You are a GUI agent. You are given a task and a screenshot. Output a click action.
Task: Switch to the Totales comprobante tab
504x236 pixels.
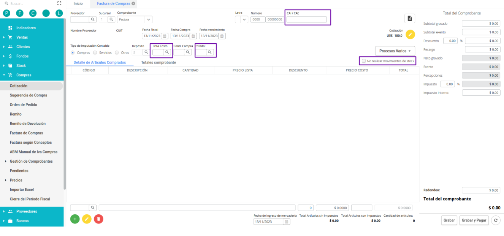coord(158,62)
